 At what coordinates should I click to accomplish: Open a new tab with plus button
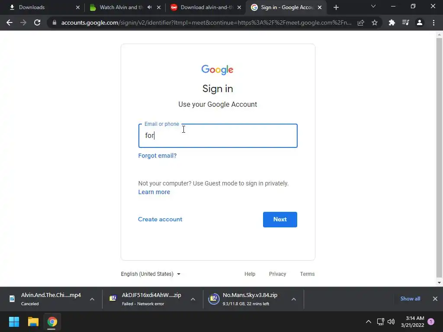(x=336, y=7)
